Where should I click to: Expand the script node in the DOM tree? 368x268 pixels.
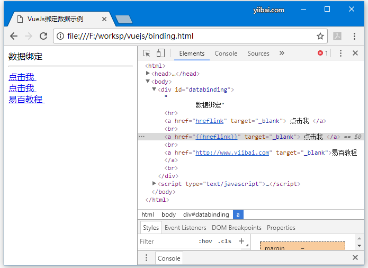click(x=155, y=184)
